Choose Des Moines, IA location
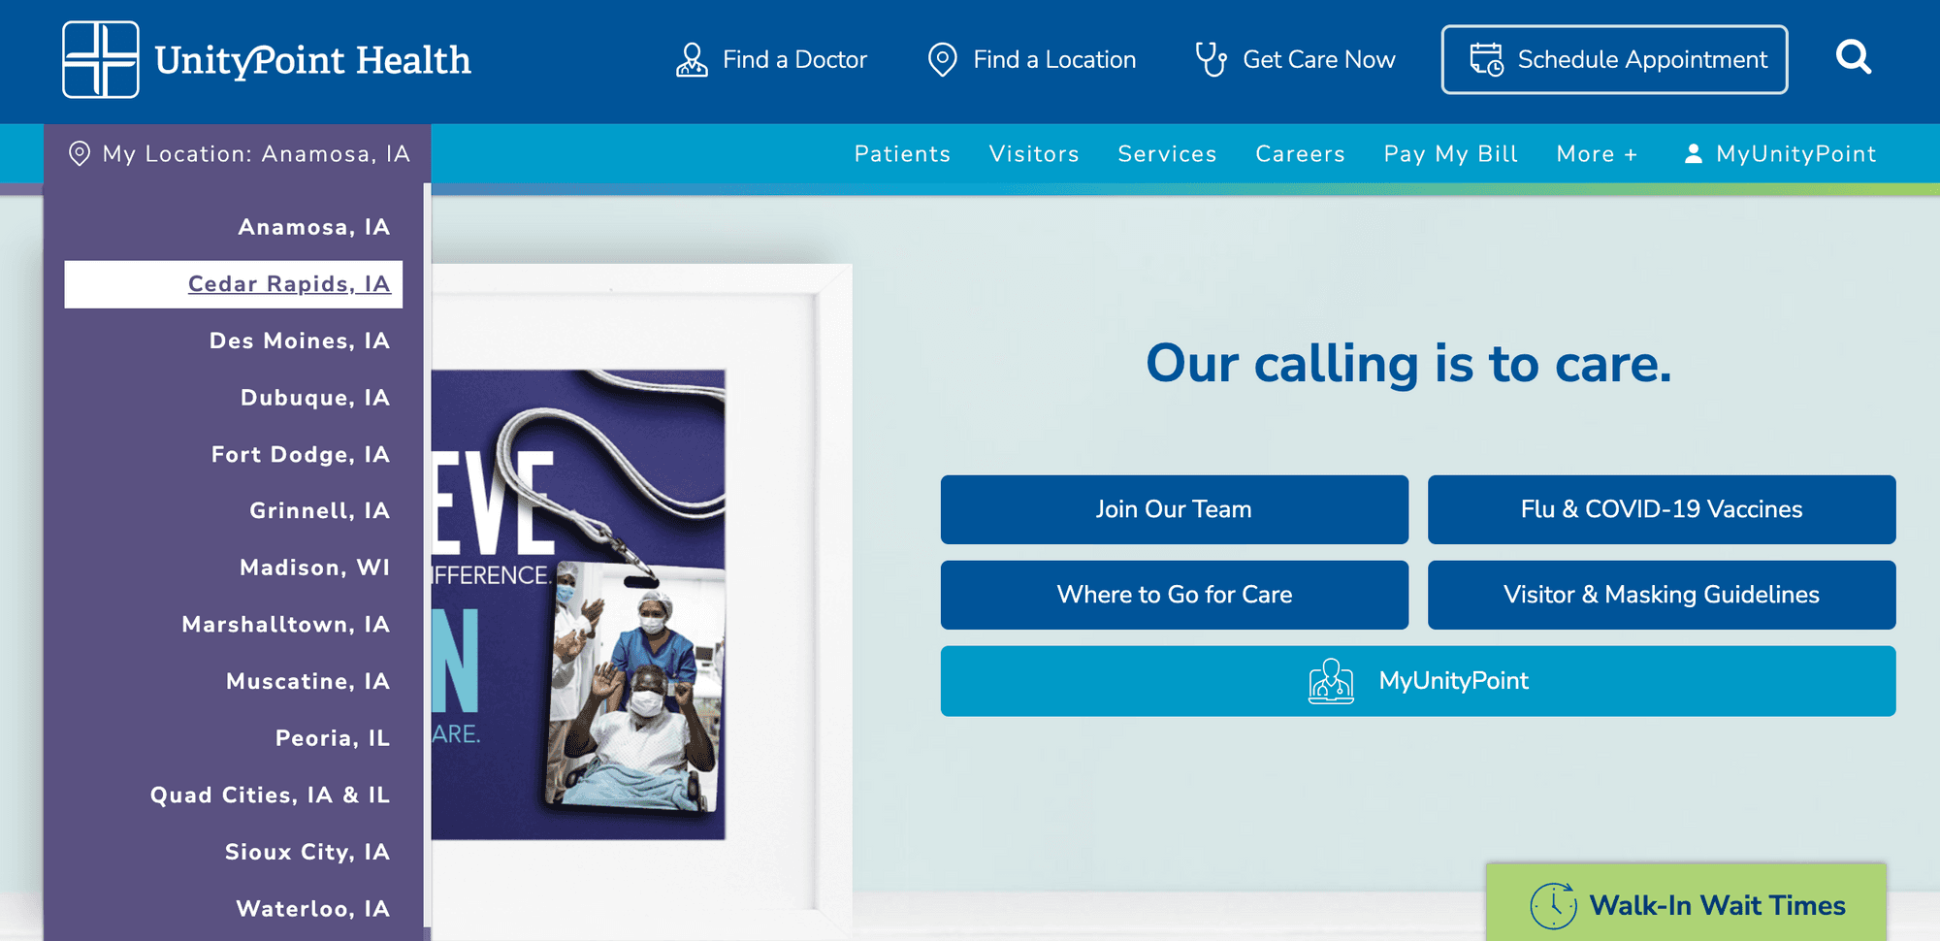Viewport: 1940px width, 941px height. (x=299, y=341)
